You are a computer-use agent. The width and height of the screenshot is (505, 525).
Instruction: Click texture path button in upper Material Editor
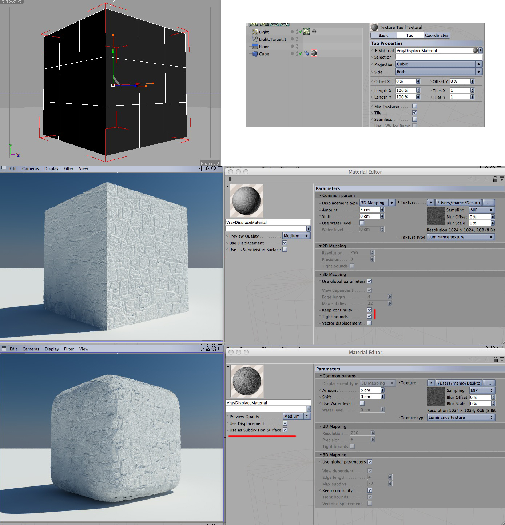(x=459, y=203)
